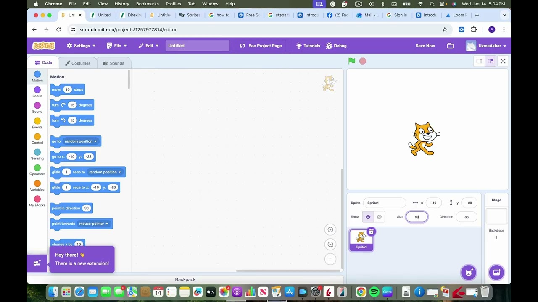The width and height of the screenshot is (538, 302).
Task: Click the Scratch logo
Action: point(44,46)
